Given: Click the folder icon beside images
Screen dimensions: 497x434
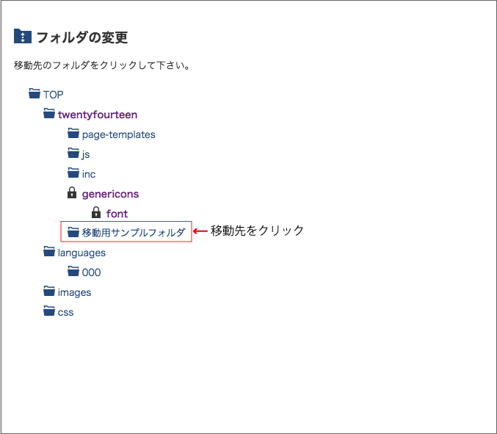Looking at the screenshot, I should (x=49, y=291).
